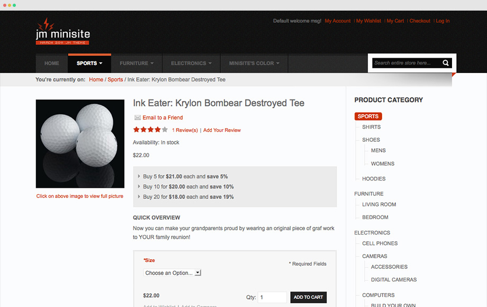Screen dimensions: 487x307
Task: Select Bedroom category
Action: pos(375,218)
